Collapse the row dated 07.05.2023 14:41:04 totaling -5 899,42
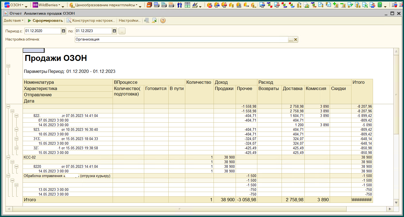Image resolution: width=404 pixels, height=217 pixels. 16,116
